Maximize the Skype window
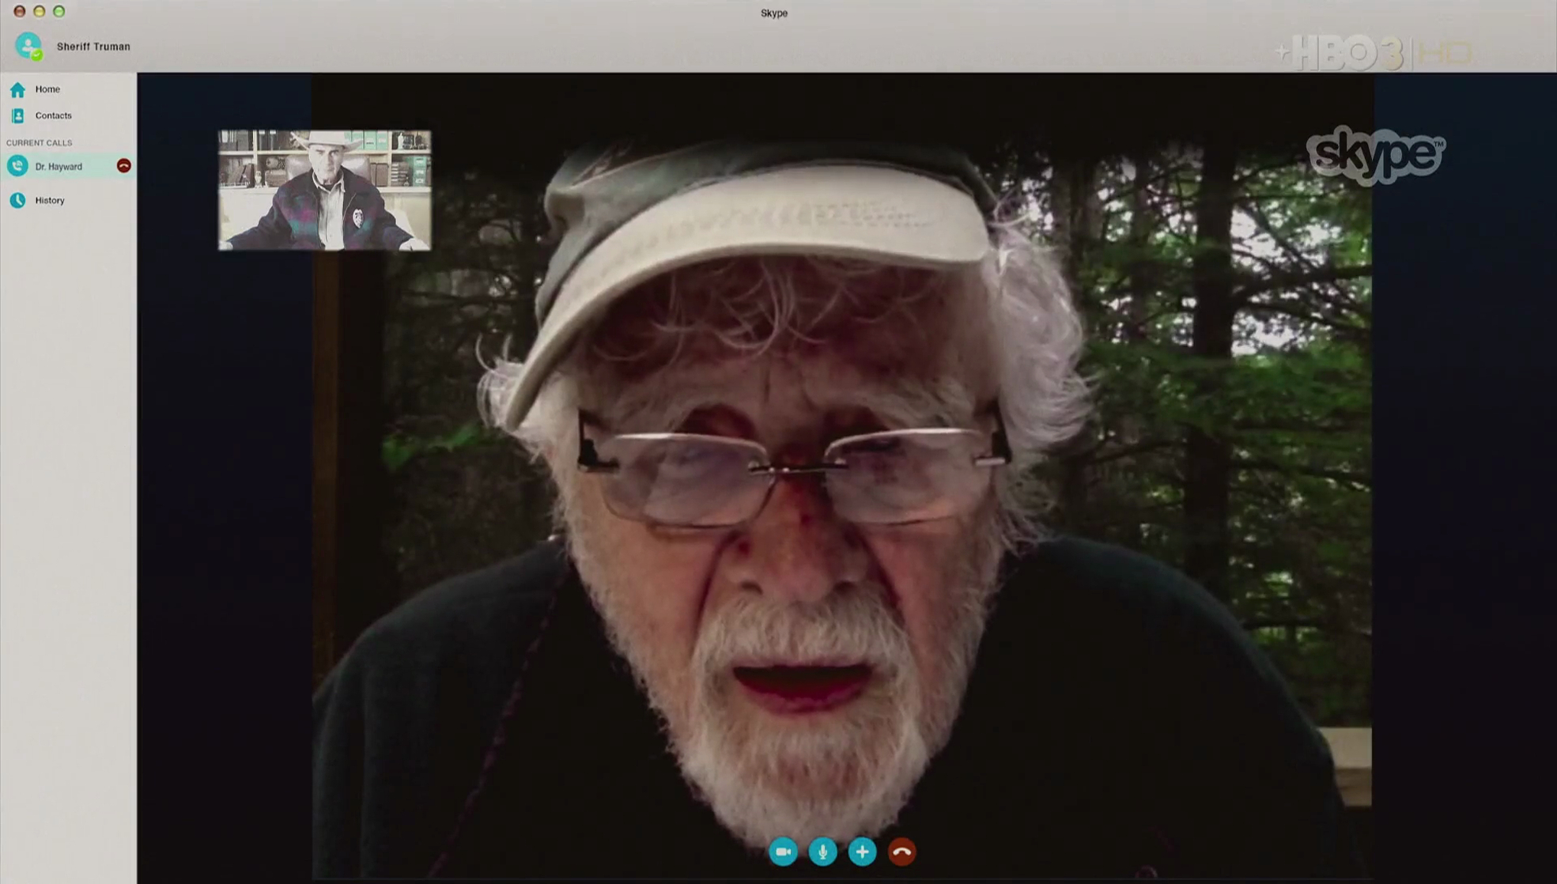Screen dimensions: 1557x884 pos(59,12)
